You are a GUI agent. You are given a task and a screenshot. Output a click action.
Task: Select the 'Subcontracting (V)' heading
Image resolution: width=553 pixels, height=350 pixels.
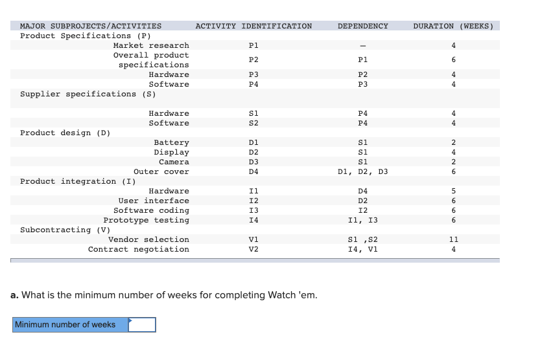65,230
